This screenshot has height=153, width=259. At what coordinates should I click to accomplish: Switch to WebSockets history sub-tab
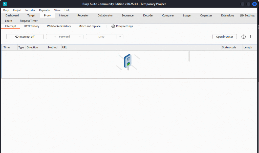[59, 26]
